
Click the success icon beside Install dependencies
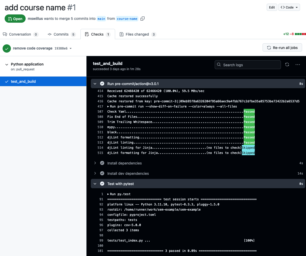pyautogui.click(x=102, y=163)
